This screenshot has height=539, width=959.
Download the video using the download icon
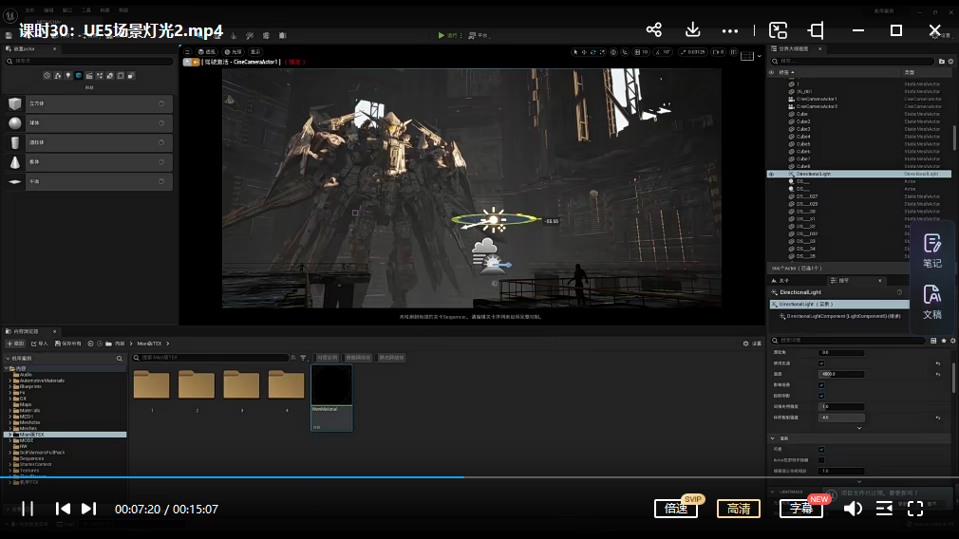(x=692, y=30)
